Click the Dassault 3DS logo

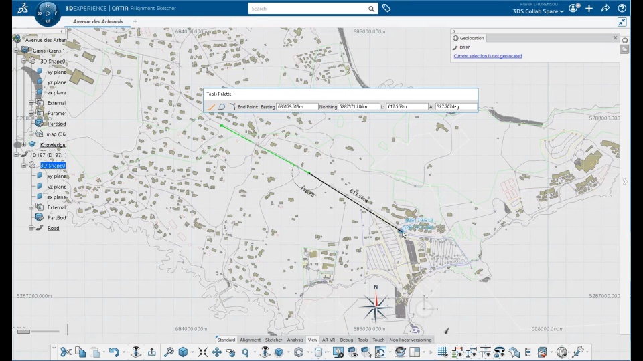(x=23, y=8)
